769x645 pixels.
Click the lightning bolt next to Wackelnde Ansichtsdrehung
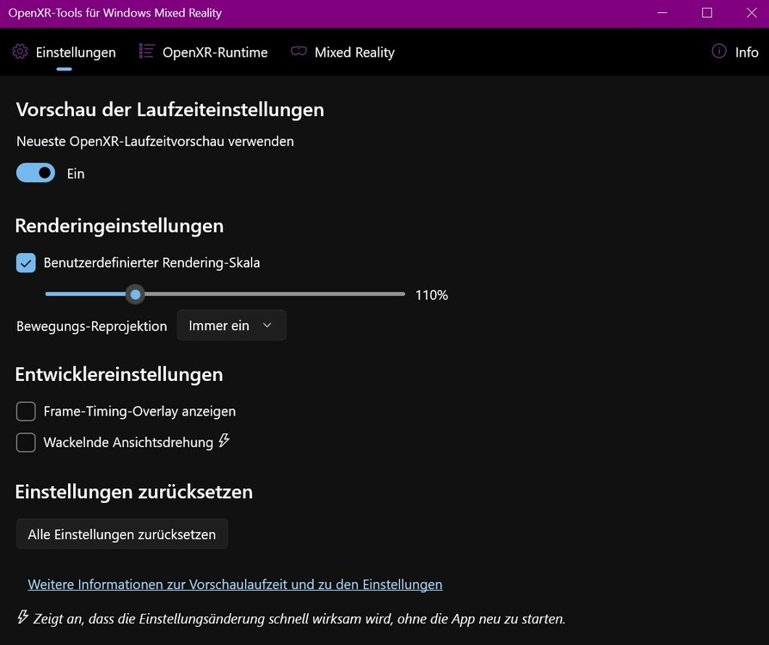(x=224, y=440)
